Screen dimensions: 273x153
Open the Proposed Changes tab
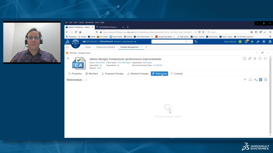tap(113, 74)
